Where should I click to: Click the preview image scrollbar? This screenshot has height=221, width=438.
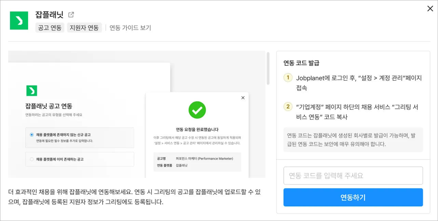268,68
